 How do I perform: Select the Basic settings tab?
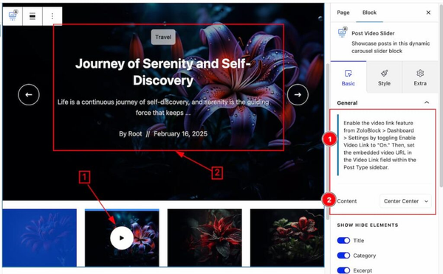click(x=348, y=77)
